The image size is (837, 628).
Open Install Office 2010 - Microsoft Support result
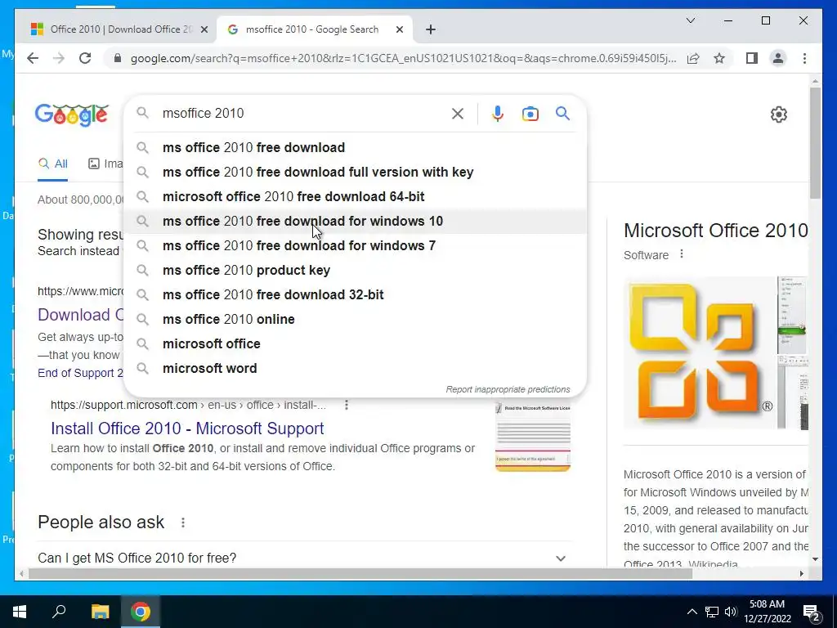tap(187, 428)
